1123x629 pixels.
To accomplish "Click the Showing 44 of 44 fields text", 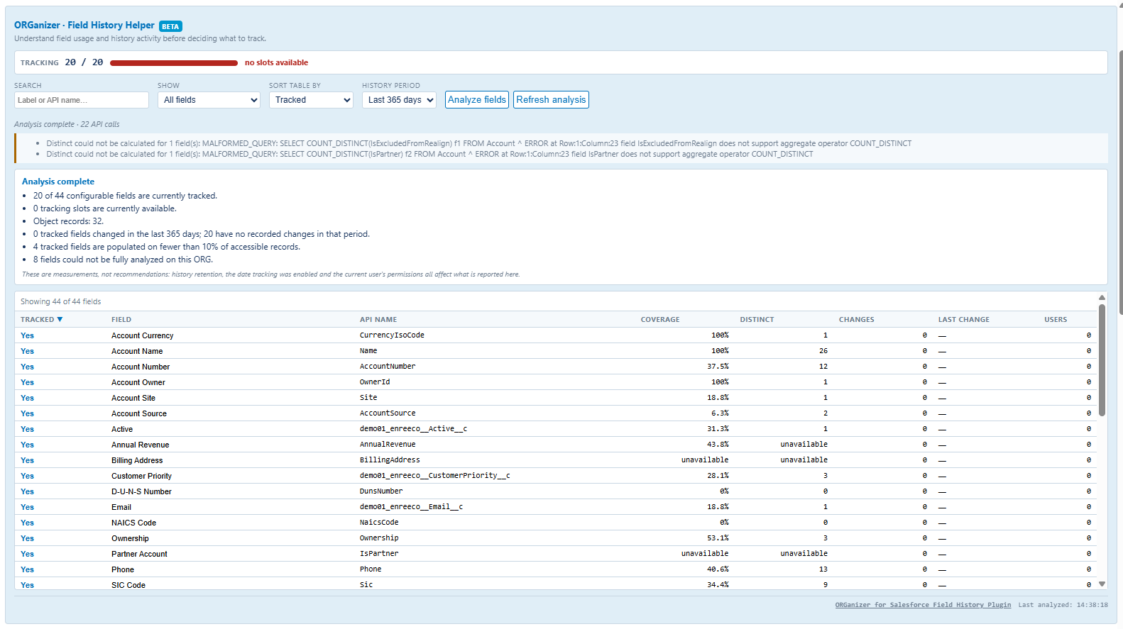I will pos(60,301).
